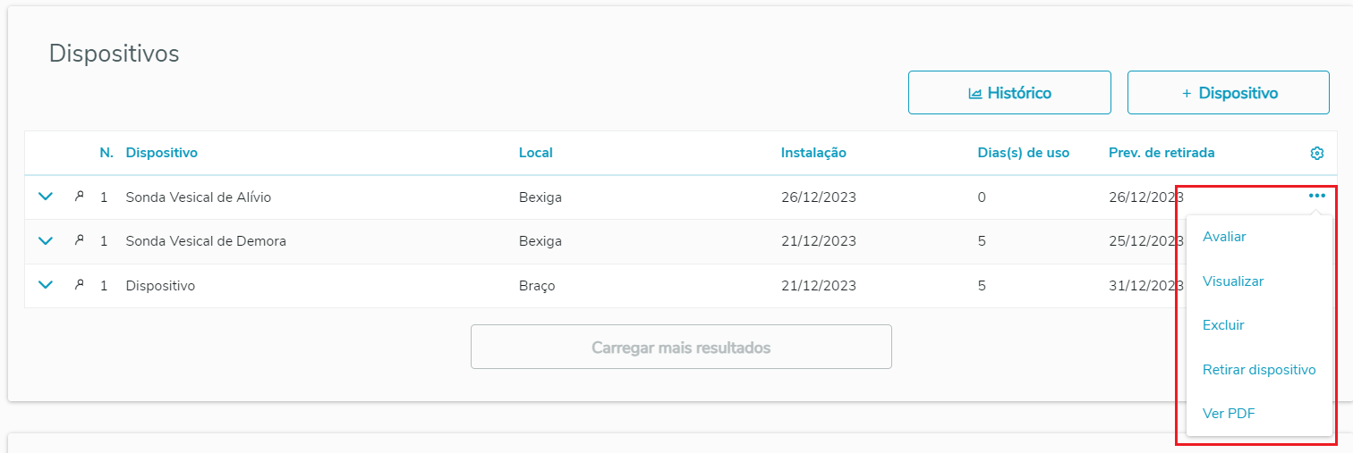
Task: Click the chart icon on the Histórico button
Action: tap(975, 93)
